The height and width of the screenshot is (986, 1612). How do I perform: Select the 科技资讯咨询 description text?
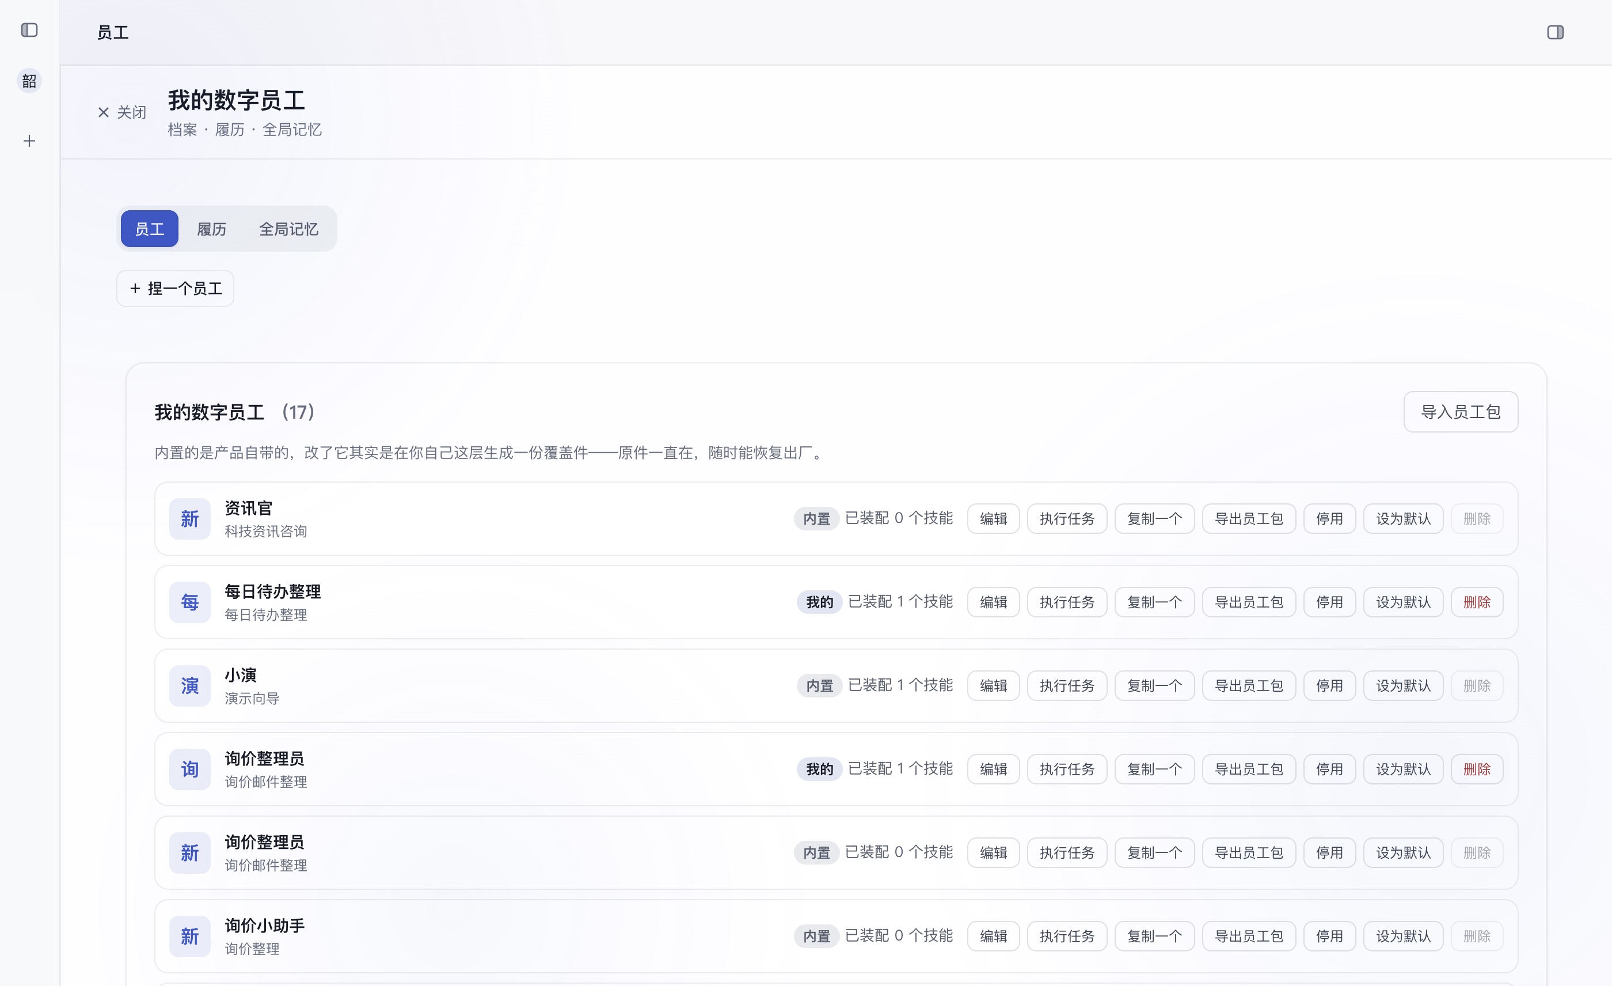point(265,531)
